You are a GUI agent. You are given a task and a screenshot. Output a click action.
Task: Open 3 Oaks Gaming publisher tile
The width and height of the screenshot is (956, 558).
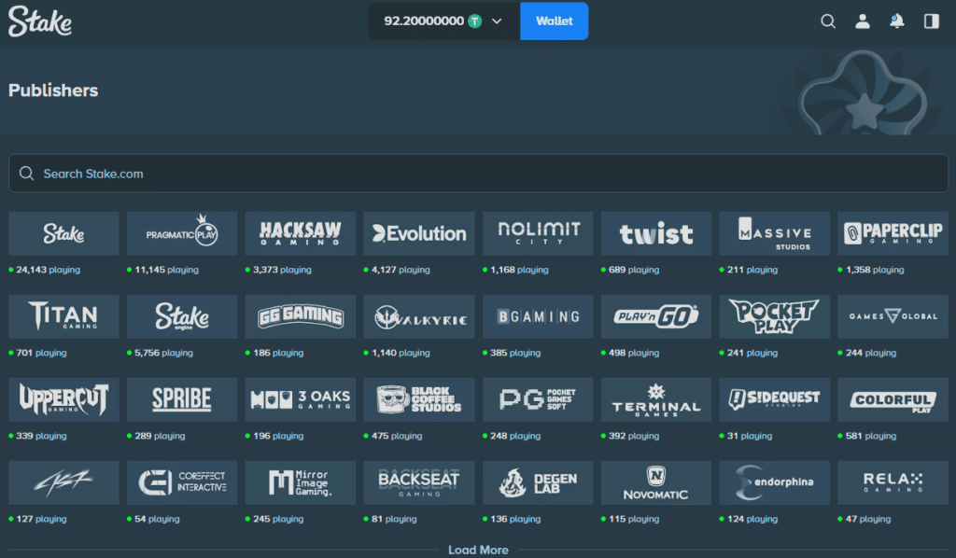300,399
